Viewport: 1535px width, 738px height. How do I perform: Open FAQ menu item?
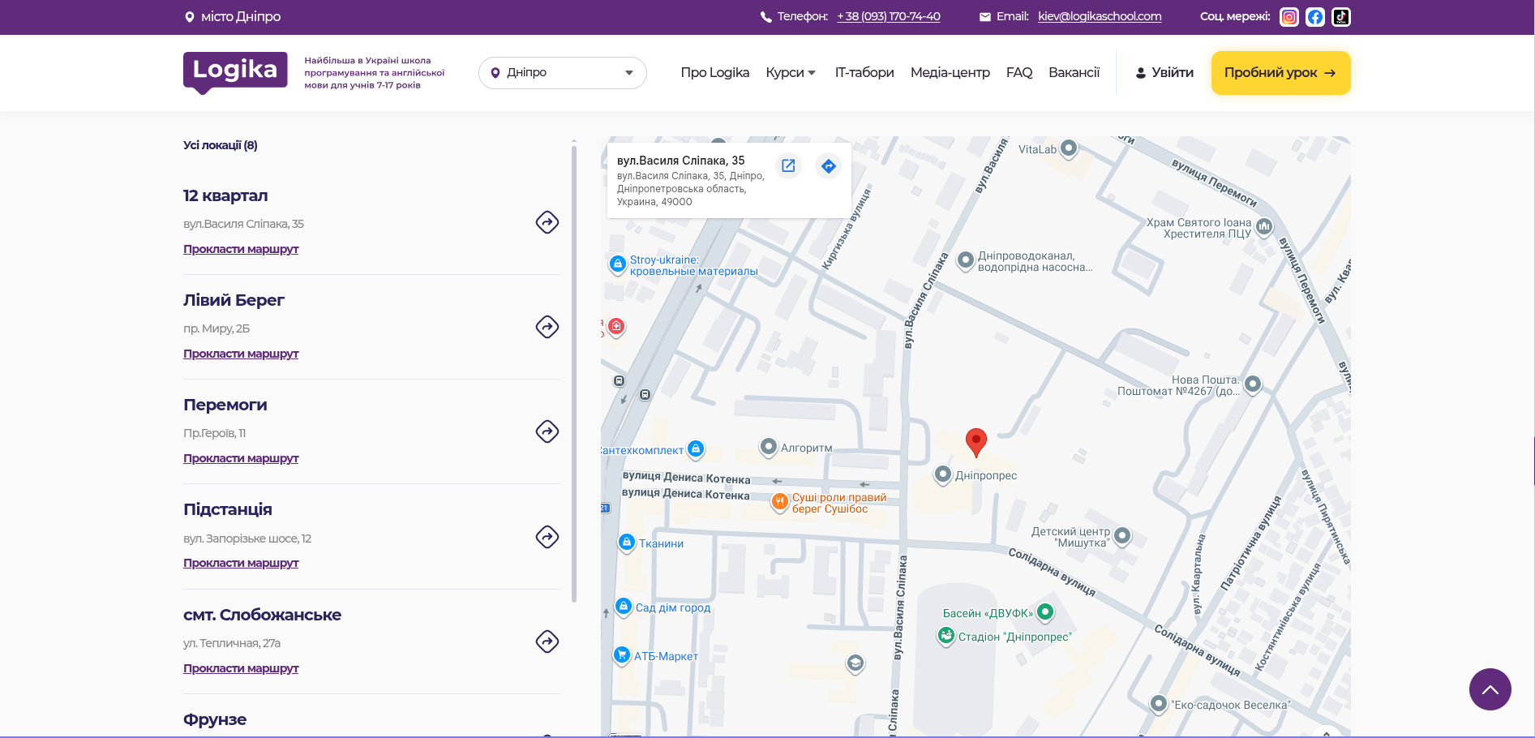[x=1019, y=73]
